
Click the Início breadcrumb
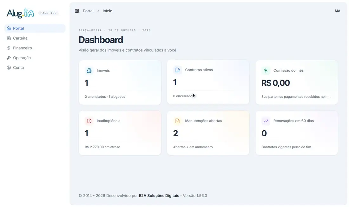[x=107, y=11]
